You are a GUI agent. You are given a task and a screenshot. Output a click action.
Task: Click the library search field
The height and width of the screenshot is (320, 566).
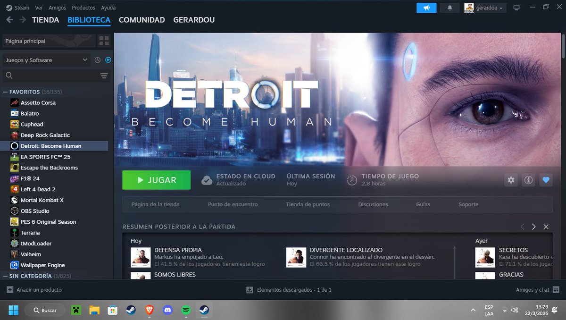(49, 76)
